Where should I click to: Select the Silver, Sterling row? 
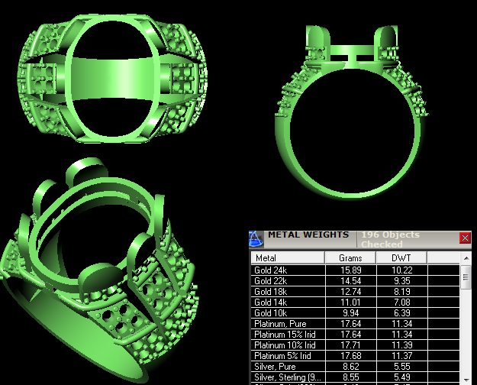click(355, 377)
